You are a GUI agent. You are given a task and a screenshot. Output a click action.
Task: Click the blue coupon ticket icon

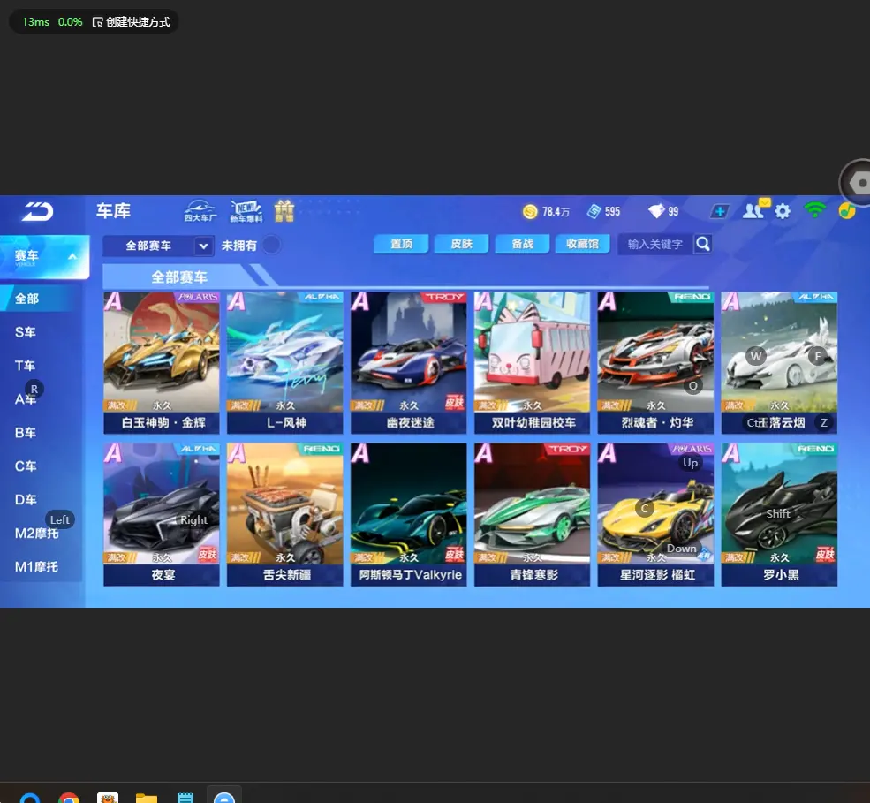click(594, 211)
